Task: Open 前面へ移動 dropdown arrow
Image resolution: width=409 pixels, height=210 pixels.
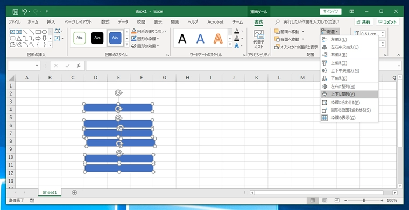Action: point(303,32)
